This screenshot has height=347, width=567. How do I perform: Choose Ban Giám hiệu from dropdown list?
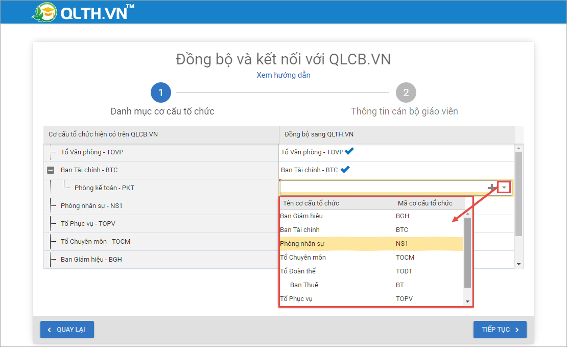[371, 216]
